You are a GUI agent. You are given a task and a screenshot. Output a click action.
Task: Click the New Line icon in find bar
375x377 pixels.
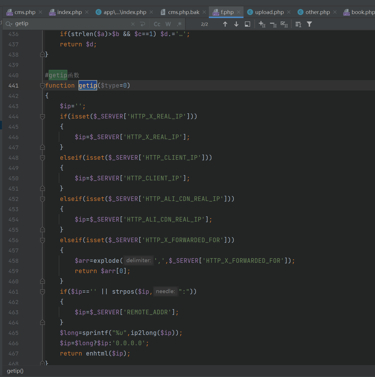click(x=142, y=24)
